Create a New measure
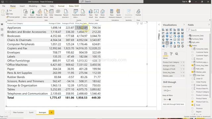Viewport: 212px width, 119px height. [112, 14]
